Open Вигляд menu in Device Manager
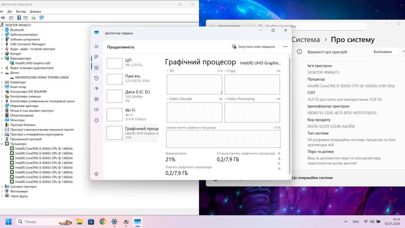The width and height of the screenshot is (405, 228). pyautogui.click(x=21, y=11)
